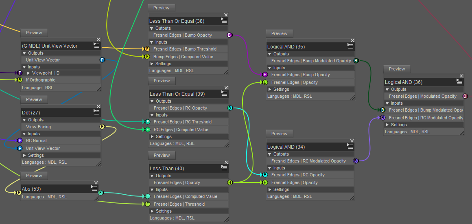Screen dimensions: 472x224
Task: Click the Unit View Vector output socket
Action: 102,60
